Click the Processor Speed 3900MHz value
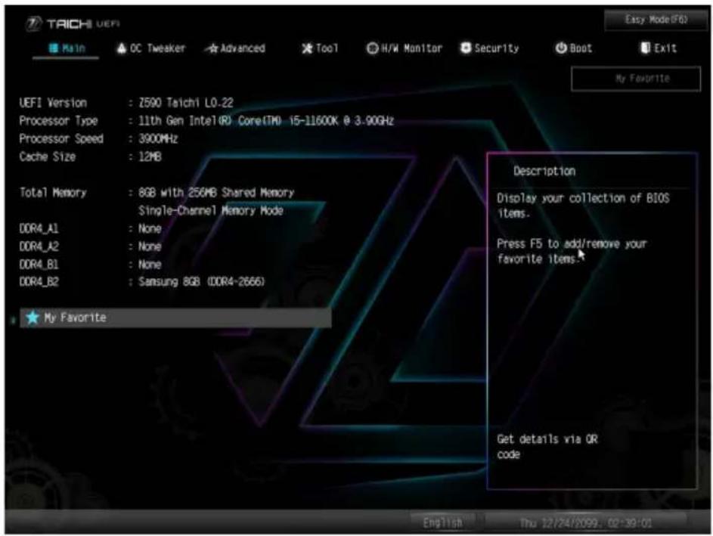The image size is (713, 536). pos(158,138)
